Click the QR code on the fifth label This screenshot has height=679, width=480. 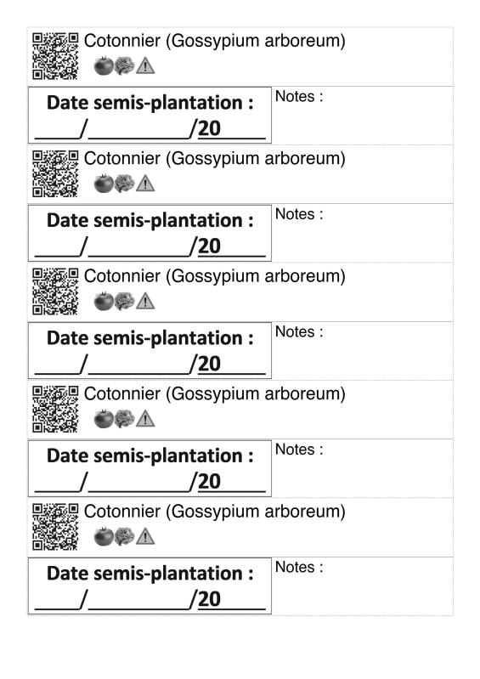(x=55, y=527)
